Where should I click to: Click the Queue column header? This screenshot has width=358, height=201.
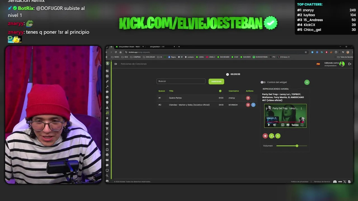point(162,91)
